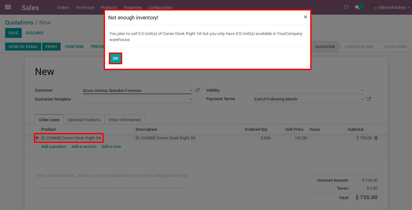412x210 pixels.
Task: Select the Sales Order status stage
Action: coord(395,47)
